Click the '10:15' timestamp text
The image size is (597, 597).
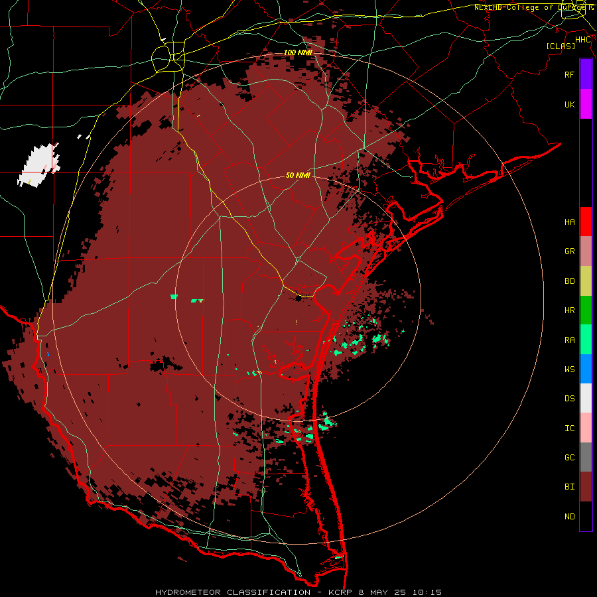point(427,592)
